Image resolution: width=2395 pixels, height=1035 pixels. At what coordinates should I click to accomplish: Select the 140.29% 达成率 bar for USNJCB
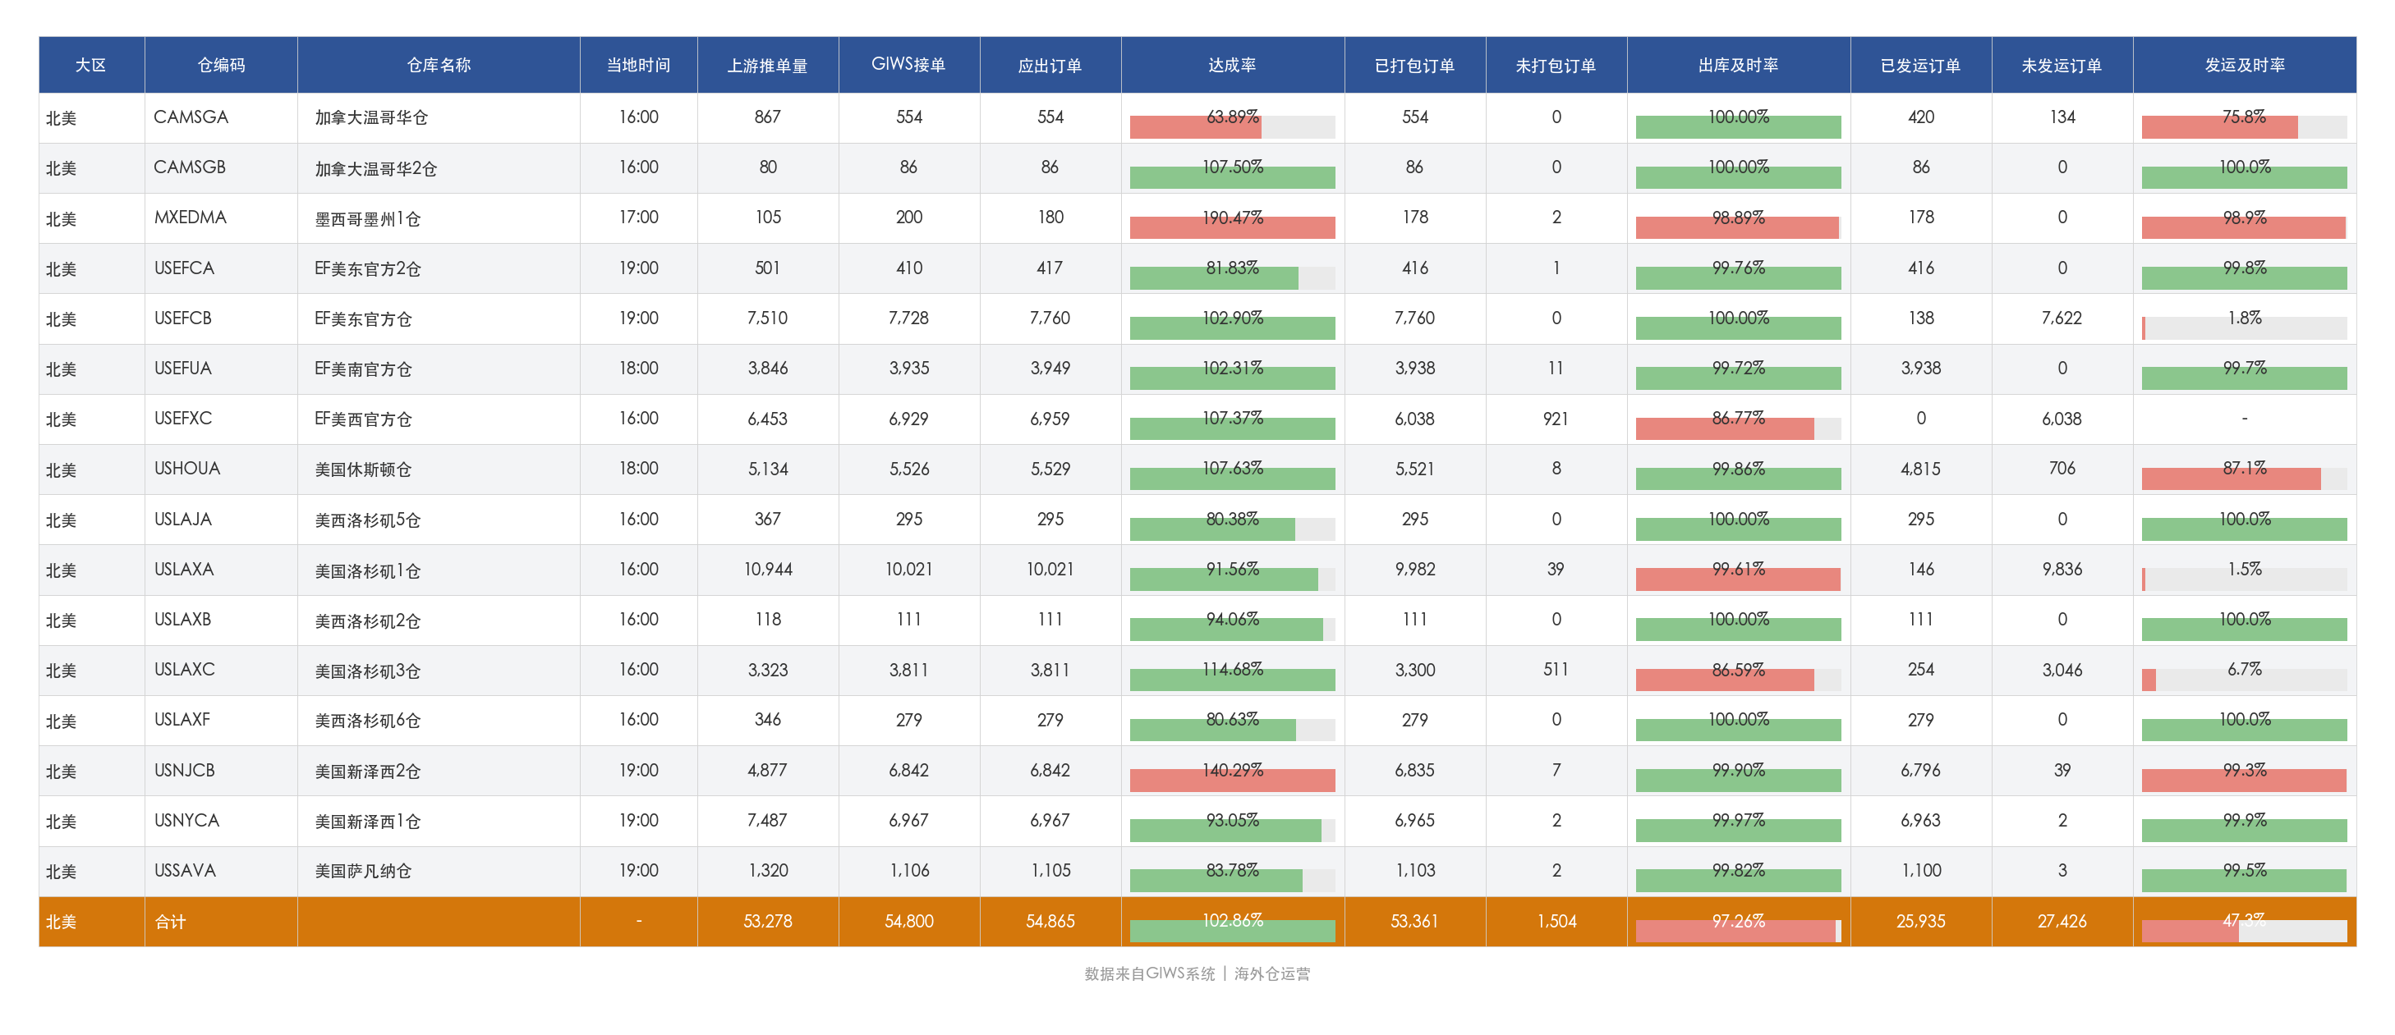point(1233,781)
